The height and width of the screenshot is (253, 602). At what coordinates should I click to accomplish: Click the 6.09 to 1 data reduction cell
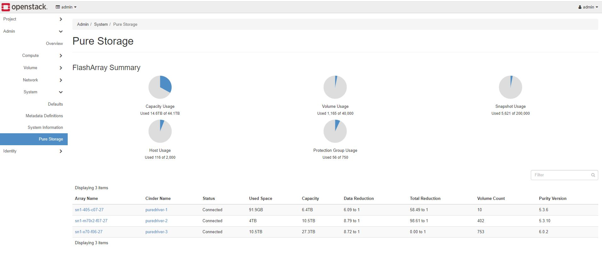coord(352,210)
